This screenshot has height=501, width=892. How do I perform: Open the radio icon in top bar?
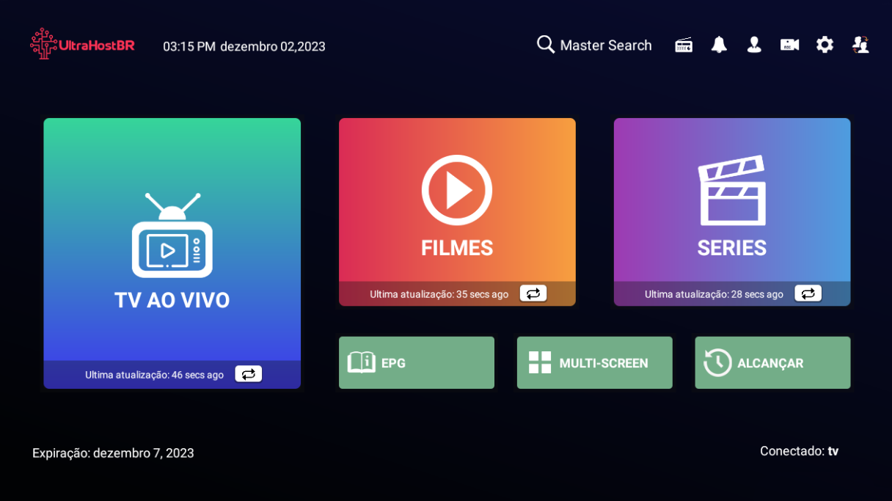point(684,45)
